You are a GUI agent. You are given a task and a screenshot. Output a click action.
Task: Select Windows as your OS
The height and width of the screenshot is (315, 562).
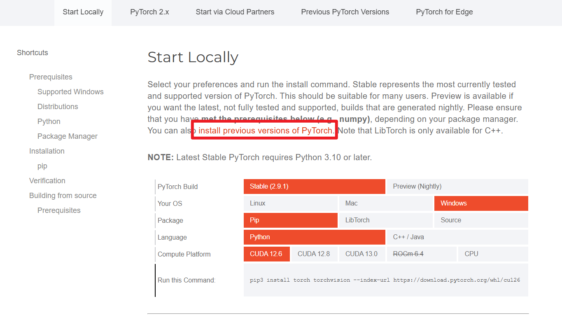tap(481, 203)
